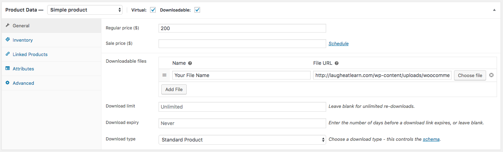Viewport: 503px width, 152px height.
Task: Click the drag handle on file row
Action: click(164, 75)
